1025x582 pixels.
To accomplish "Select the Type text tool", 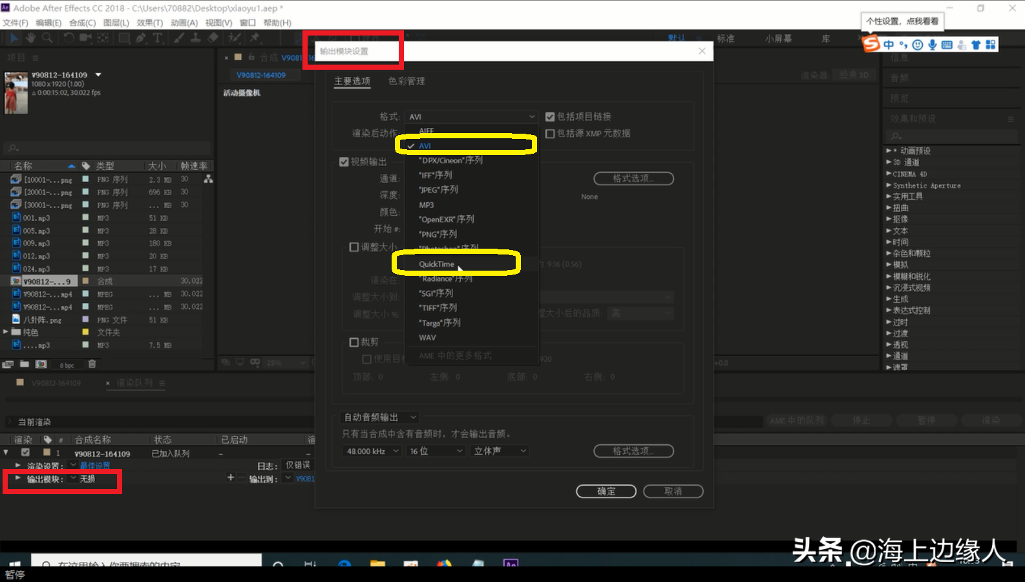I will (x=158, y=38).
